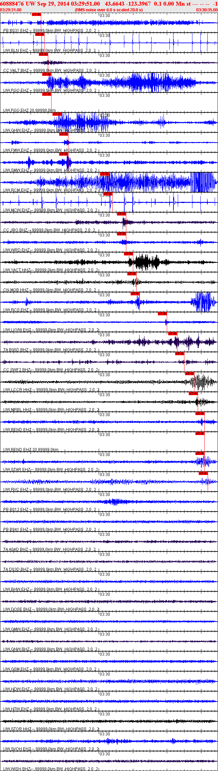
Task: Select the '(RMS noise over 6.0 s scaled 20.0 x)' note
Action: click(109, 10)
